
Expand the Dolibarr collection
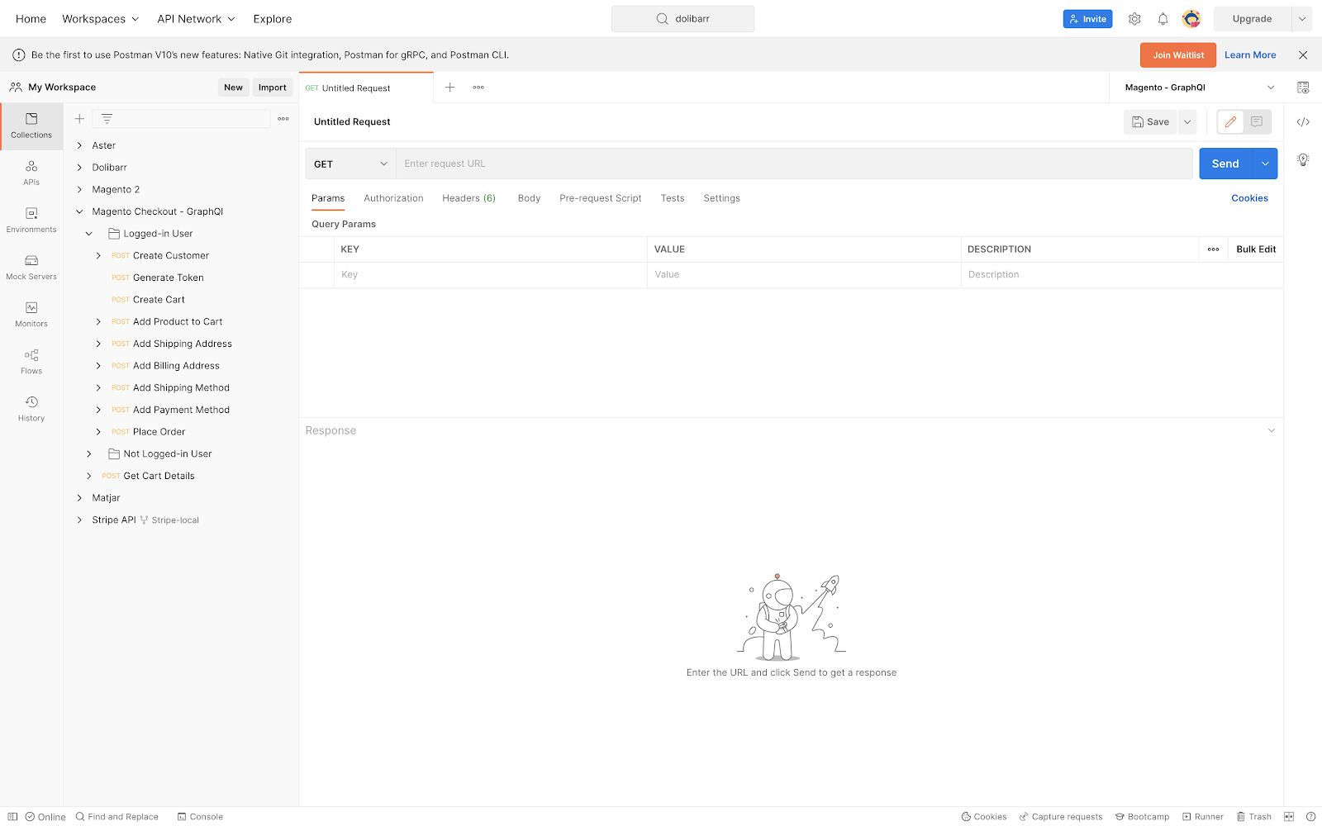coord(79,168)
